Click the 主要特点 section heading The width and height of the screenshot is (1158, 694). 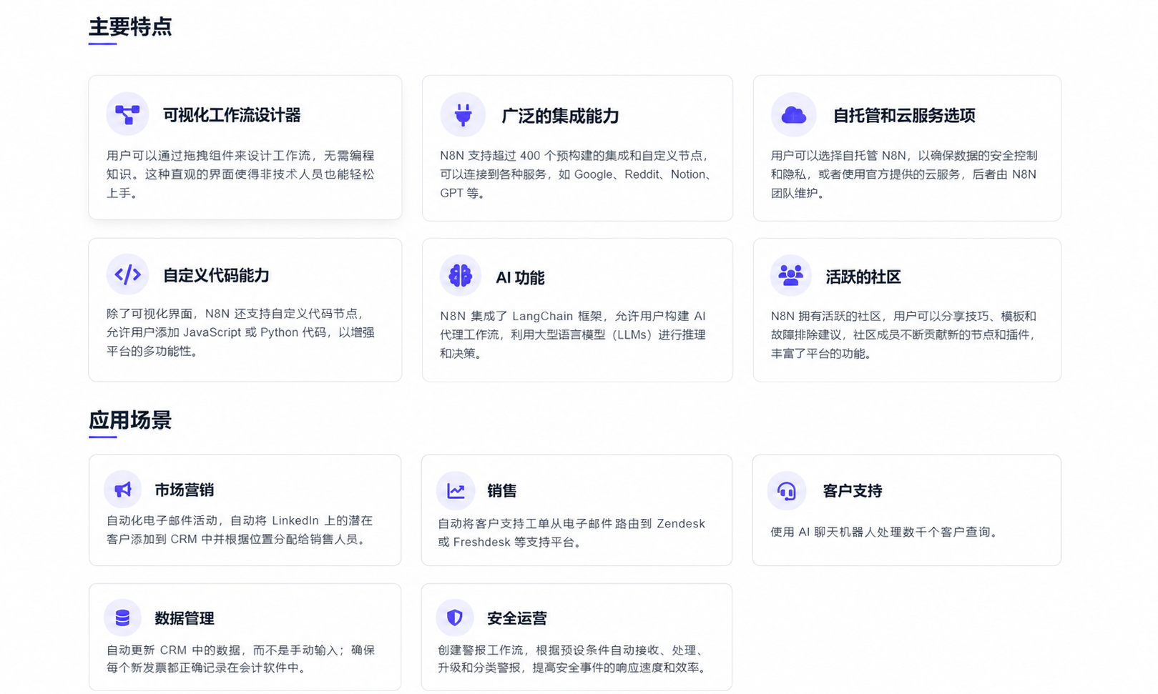pos(130,27)
